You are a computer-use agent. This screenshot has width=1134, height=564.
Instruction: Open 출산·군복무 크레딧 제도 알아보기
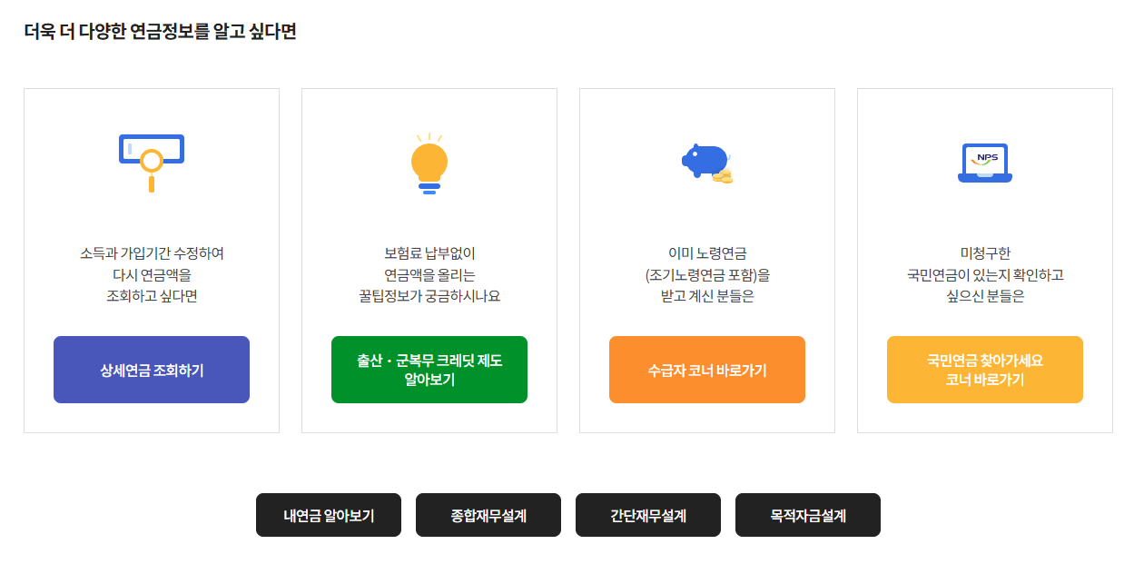click(429, 370)
